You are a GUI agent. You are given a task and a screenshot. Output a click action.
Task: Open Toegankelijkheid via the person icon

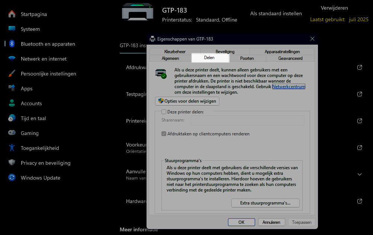(x=12, y=148)
